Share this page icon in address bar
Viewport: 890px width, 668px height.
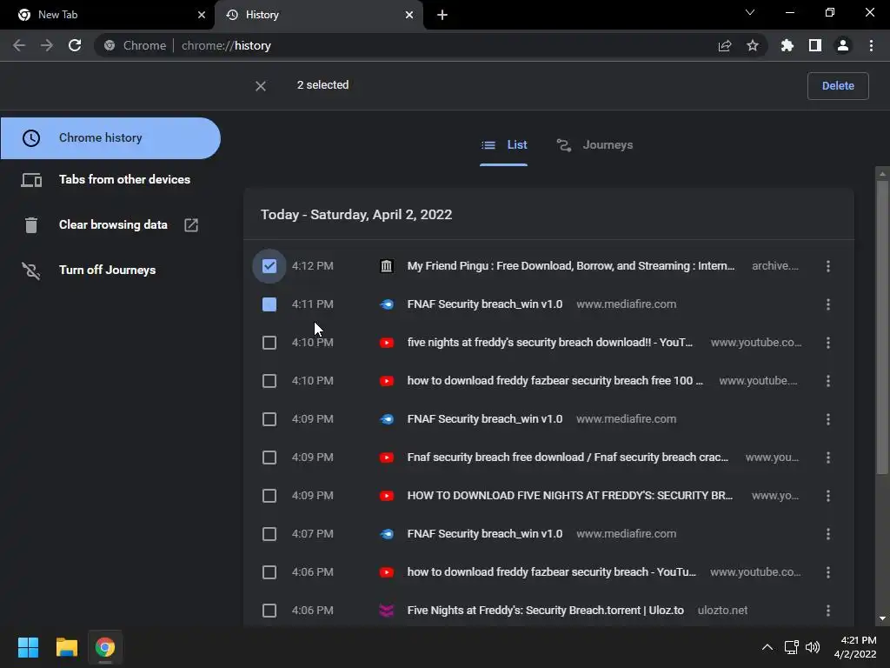(725, 45)
